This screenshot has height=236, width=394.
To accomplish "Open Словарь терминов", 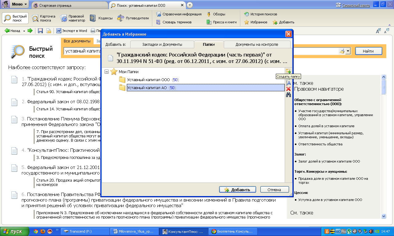I will click(x=174, y=22).
